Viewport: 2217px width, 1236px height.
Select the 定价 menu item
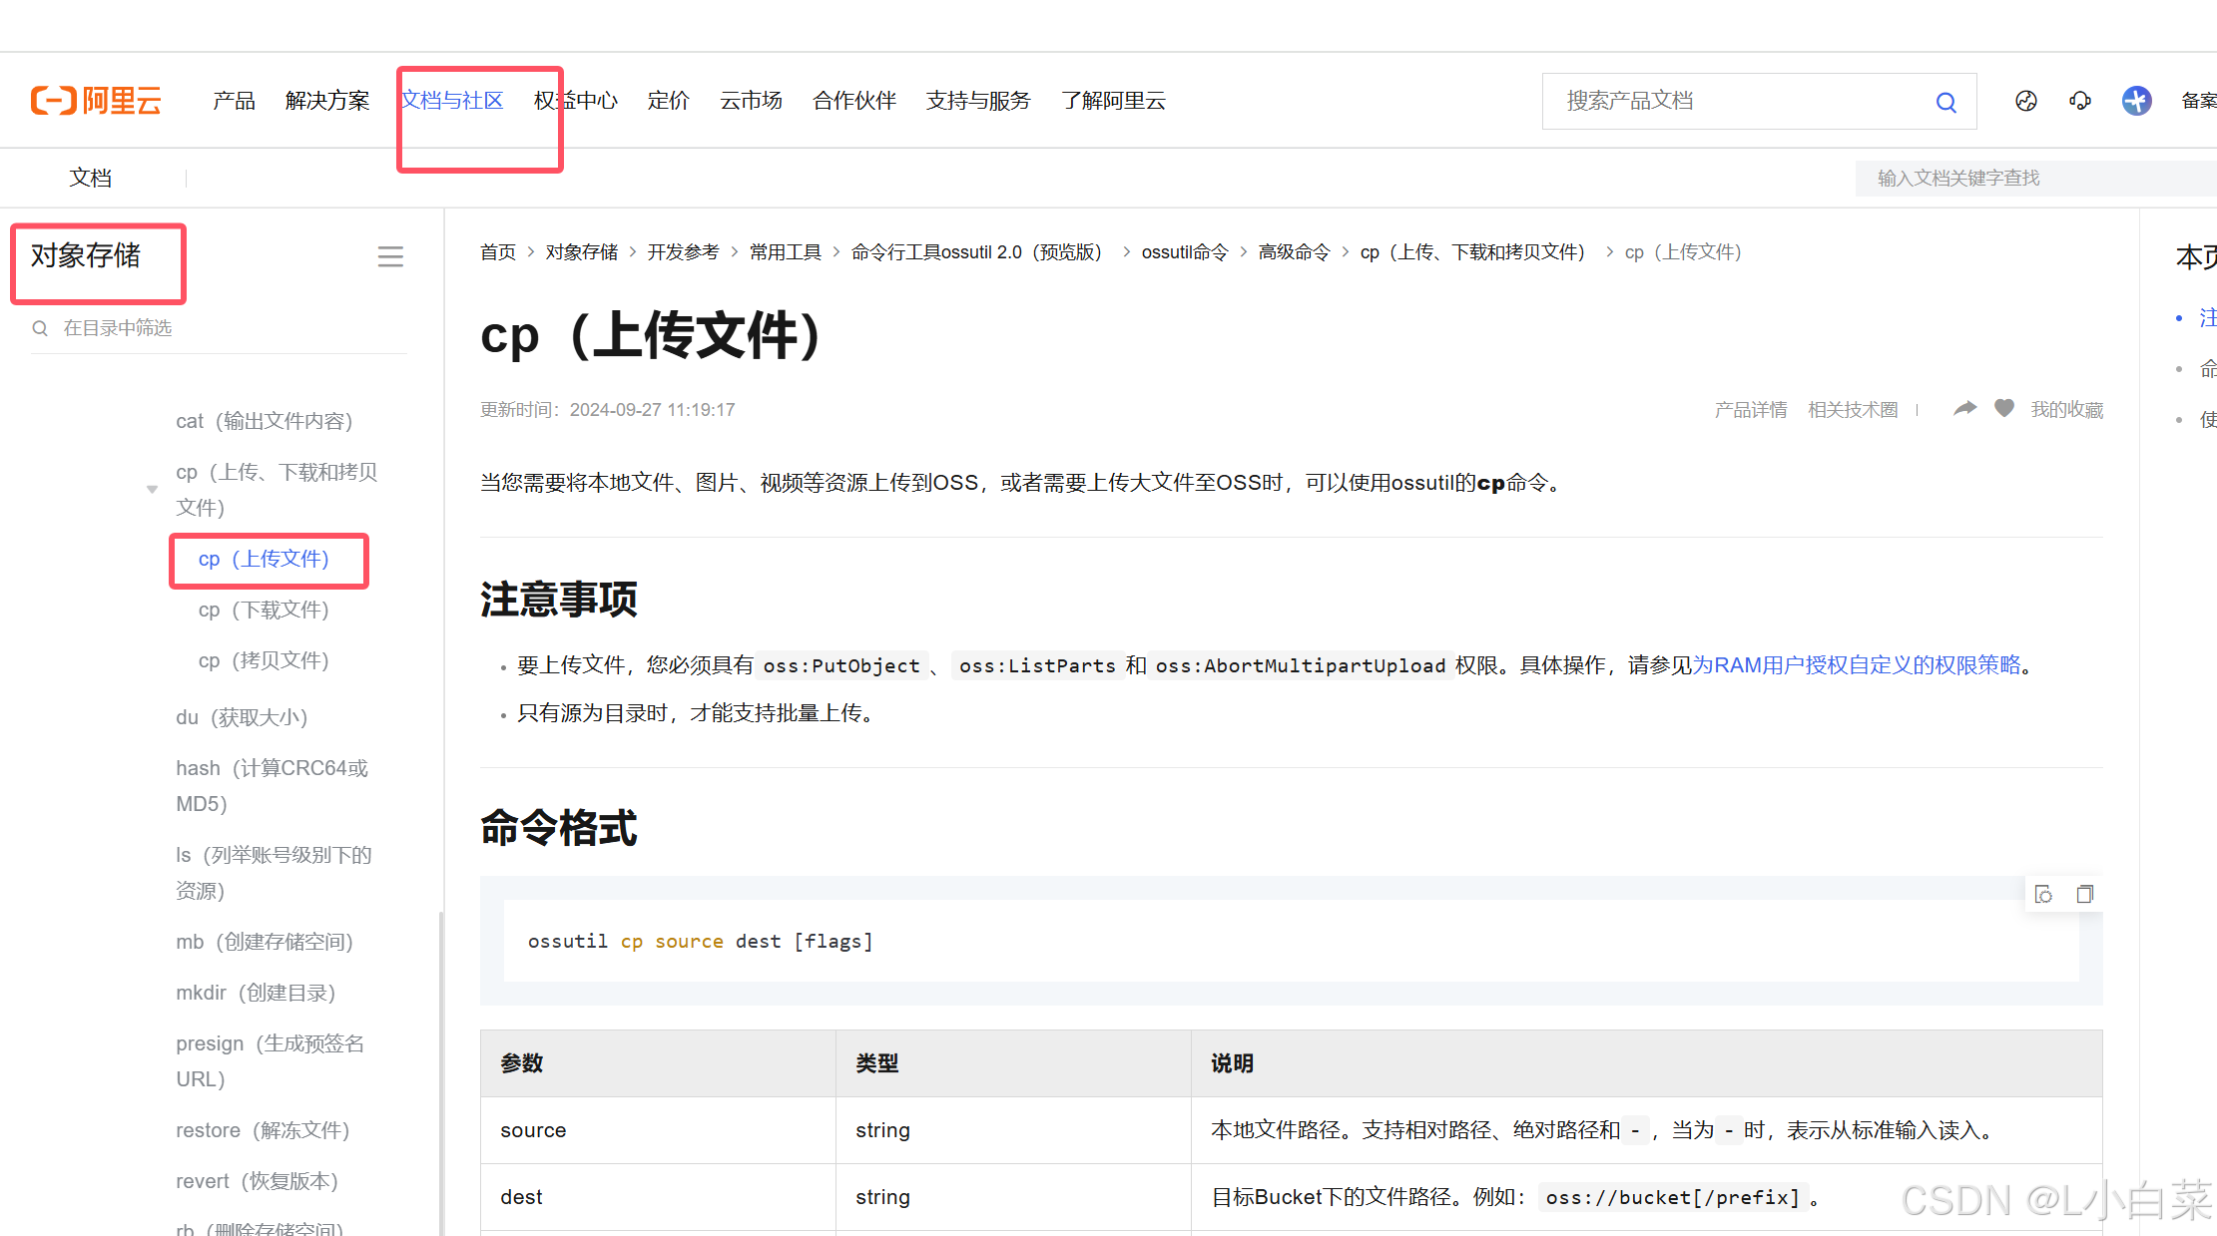[x=668, y=101]
